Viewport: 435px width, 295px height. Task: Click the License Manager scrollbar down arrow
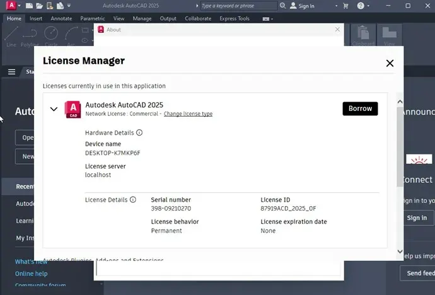[400, 252]
